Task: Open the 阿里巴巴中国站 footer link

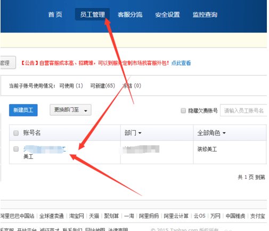Action: pos(17,216)
